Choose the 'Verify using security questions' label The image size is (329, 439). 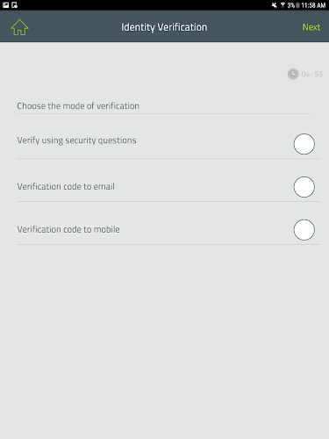click(76, 140)
